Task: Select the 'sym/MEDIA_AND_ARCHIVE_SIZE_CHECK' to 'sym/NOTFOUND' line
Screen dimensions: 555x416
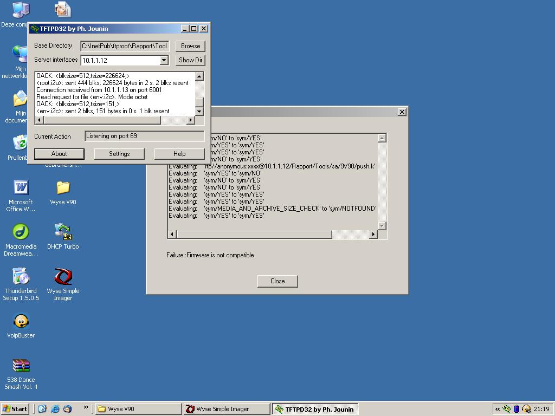Action: pos(273,209)
